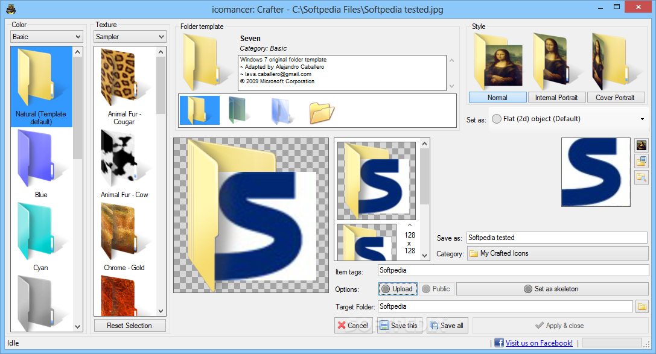Click the preview sizes vertical scrollbar thumb
The height and width of the screenshot is (354, 656).
pyautogui.click(x=425, y=176)
